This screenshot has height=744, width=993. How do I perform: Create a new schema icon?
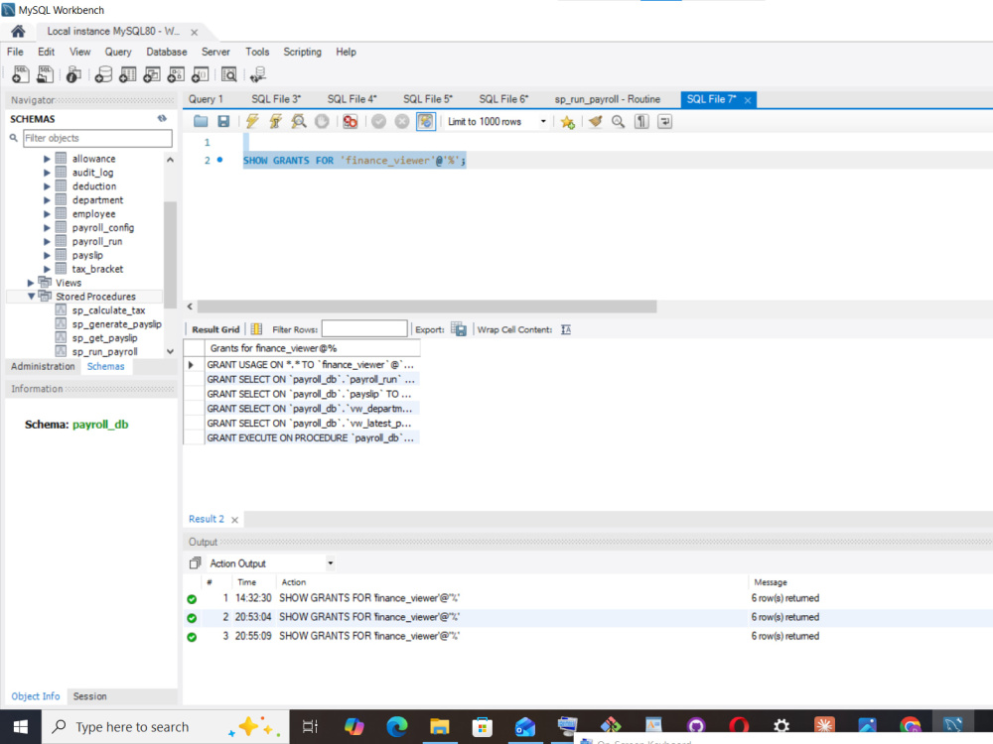click(x=103, y=74)
